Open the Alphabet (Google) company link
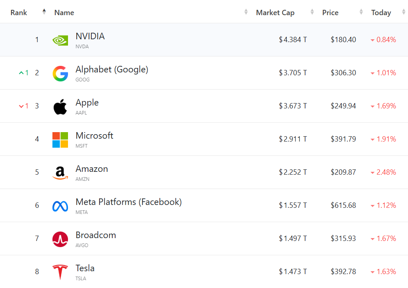Screen dimensions: 408x288 [x=112, y=70]
